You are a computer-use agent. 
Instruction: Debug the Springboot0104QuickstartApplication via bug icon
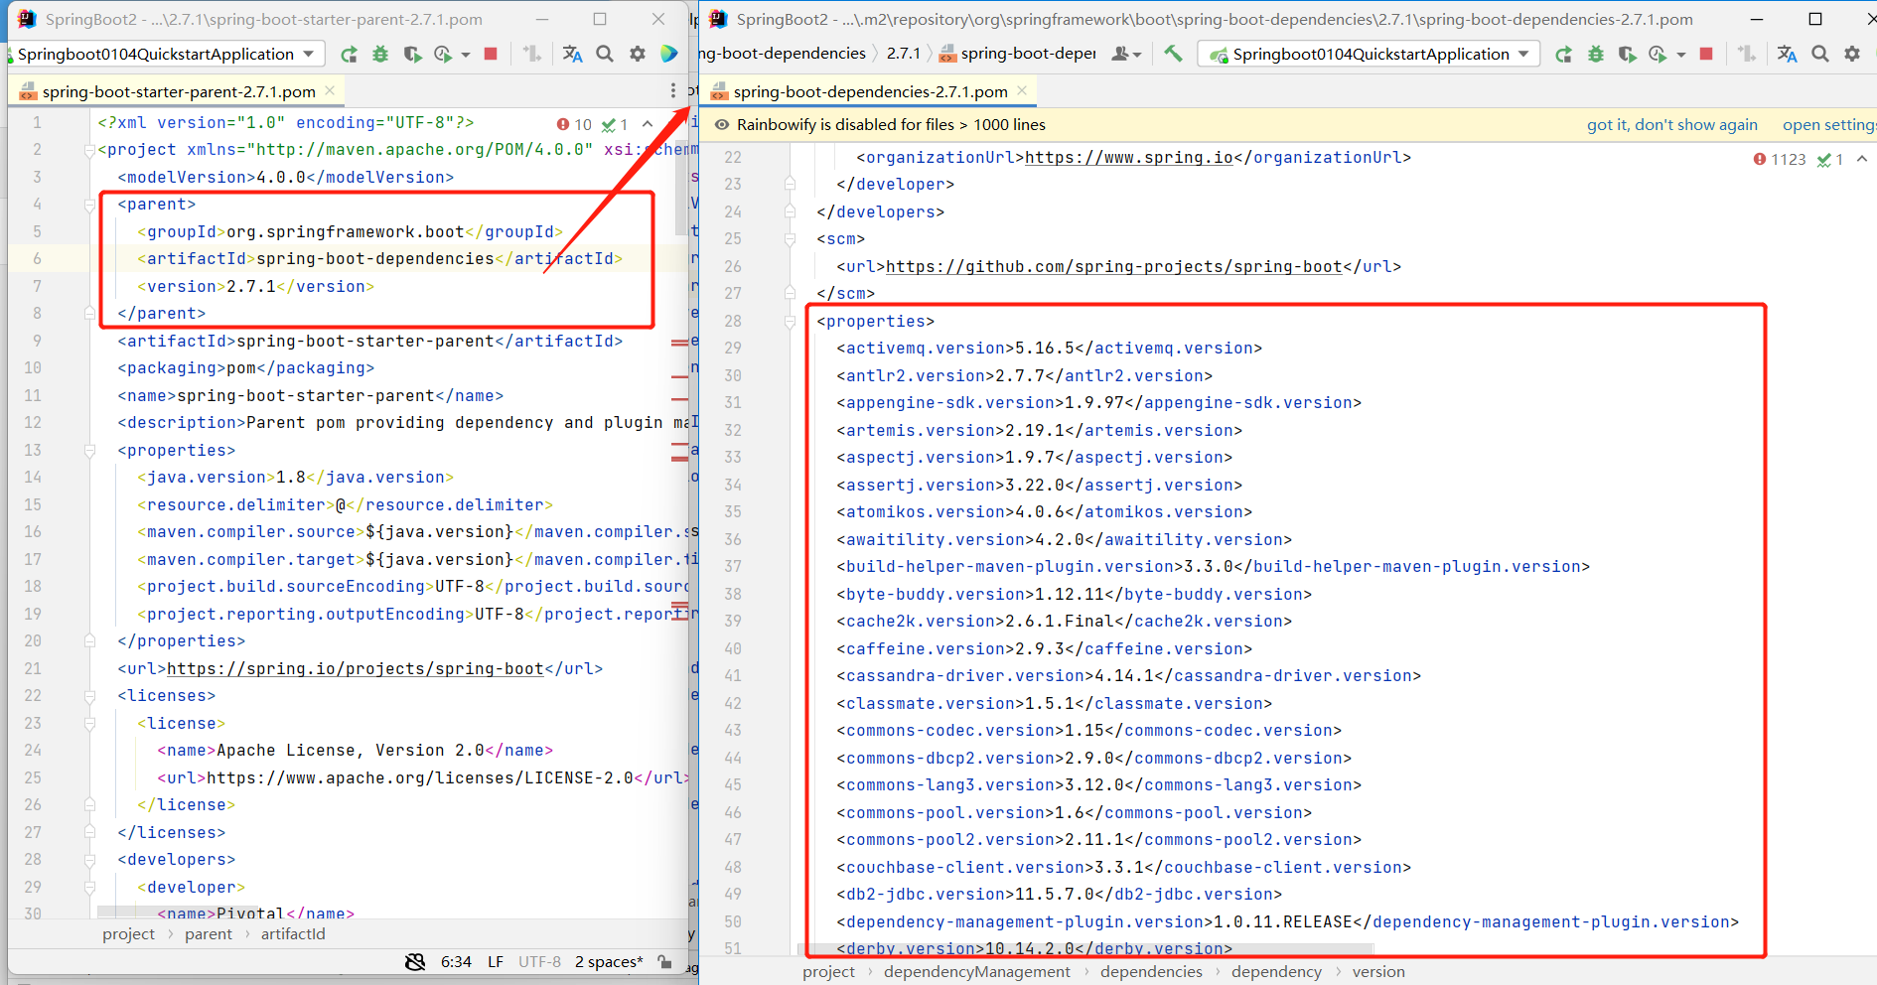tap(1596, 54)
